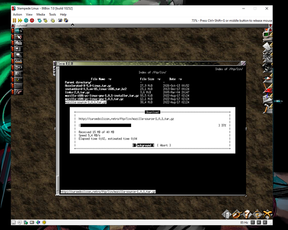288x230 pixels.
Task: Open the Action menu
Action: [17, 14]
